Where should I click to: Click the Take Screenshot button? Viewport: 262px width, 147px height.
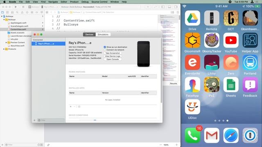point(113,53)
